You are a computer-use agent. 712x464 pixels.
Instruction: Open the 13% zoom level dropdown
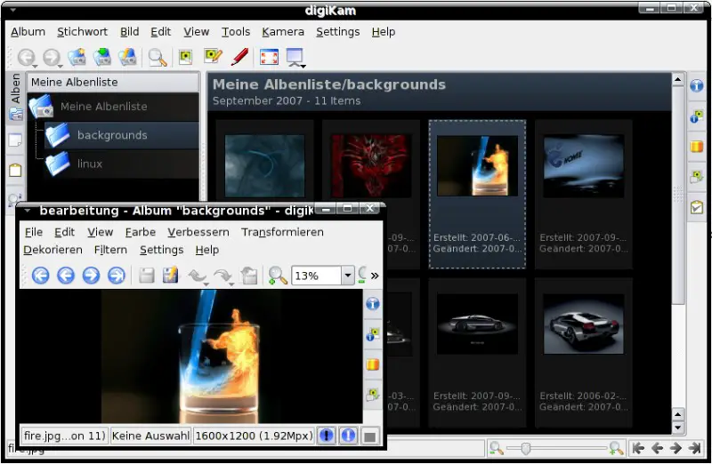pyautogui.click(x=348, y=276)
